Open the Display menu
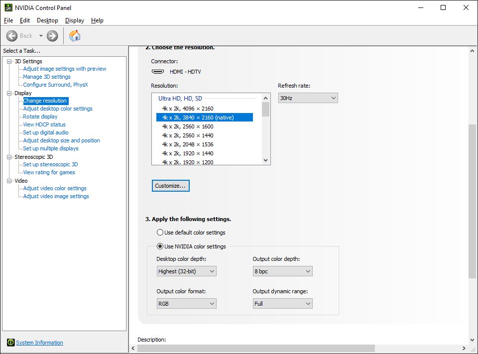478x354 pixels. [x=75, y=20]
